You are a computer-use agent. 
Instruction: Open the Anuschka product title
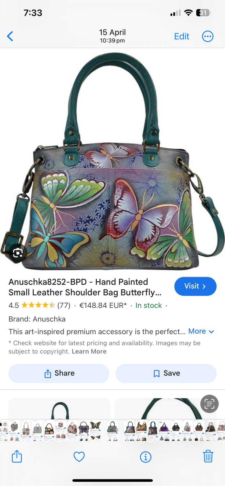point(85,287)
